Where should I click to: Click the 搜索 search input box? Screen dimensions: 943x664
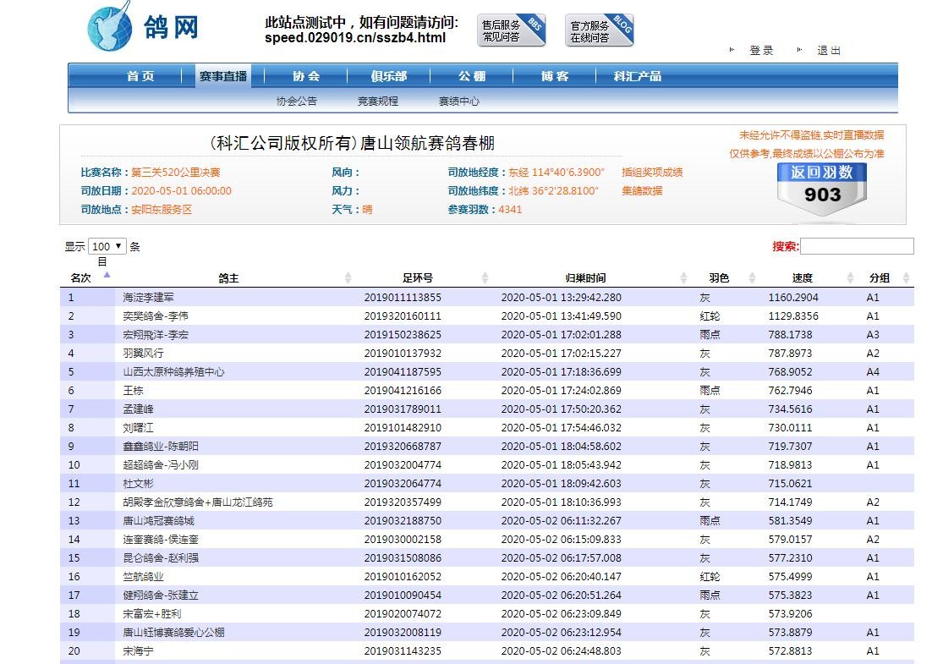tap(857, 246)
